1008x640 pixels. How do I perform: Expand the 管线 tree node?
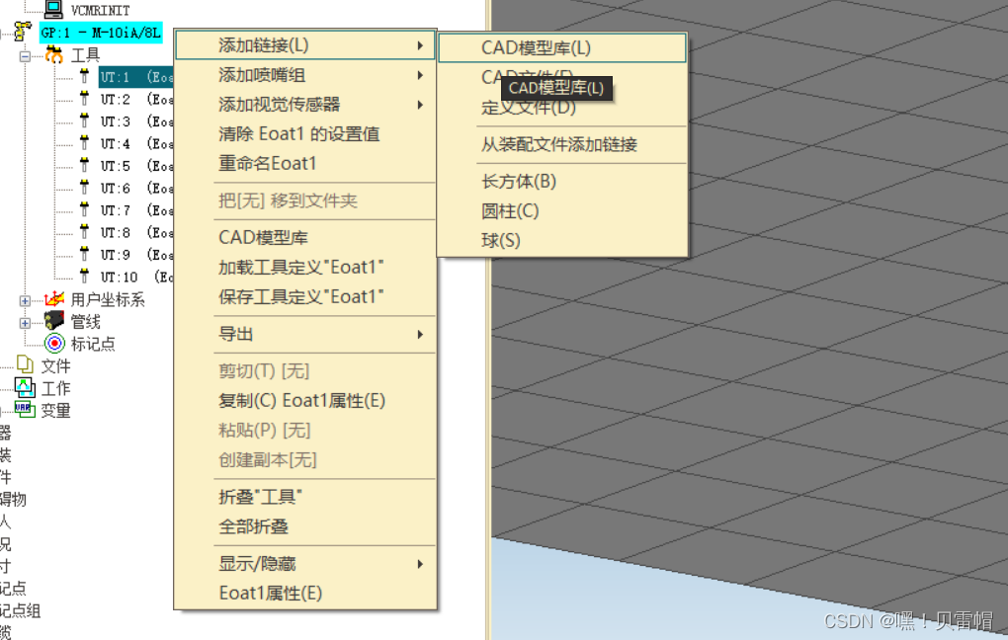click(25, 323)
